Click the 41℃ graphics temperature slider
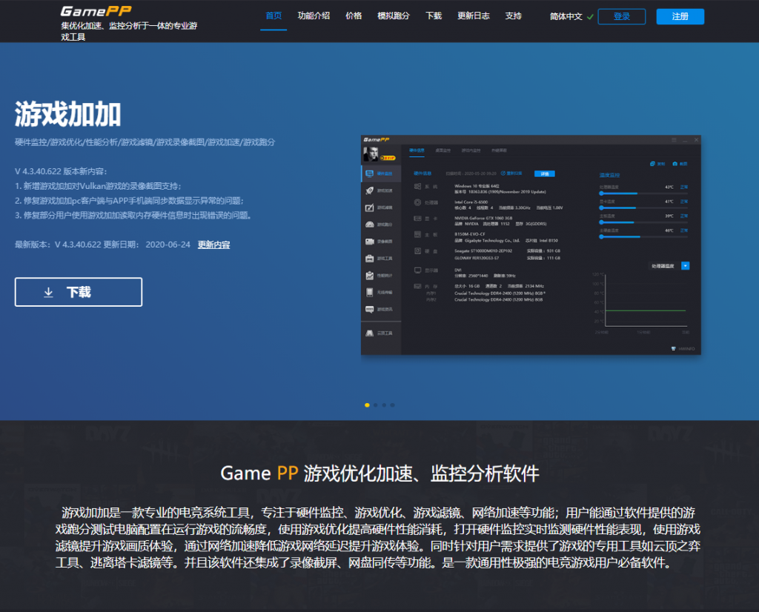Screen dimensions: 759x612 coord(643,207)
